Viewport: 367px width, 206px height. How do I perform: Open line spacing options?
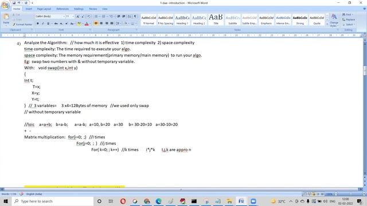[118, 23]
